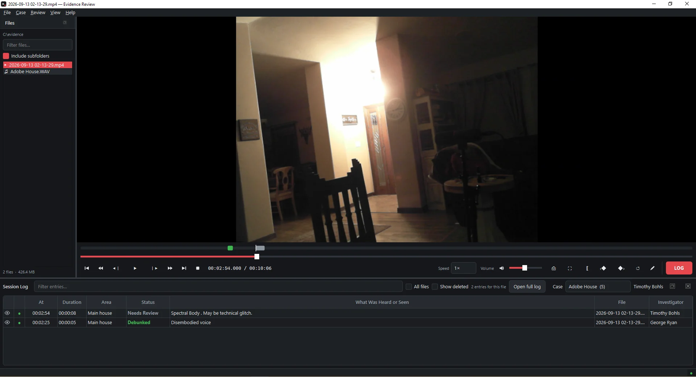Go to the previous marker diamond
This screenshot has width=696, height=377.
(x=603, y=268)
